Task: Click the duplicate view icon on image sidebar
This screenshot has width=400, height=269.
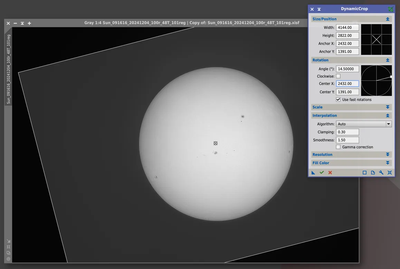Action: [8, 253]
